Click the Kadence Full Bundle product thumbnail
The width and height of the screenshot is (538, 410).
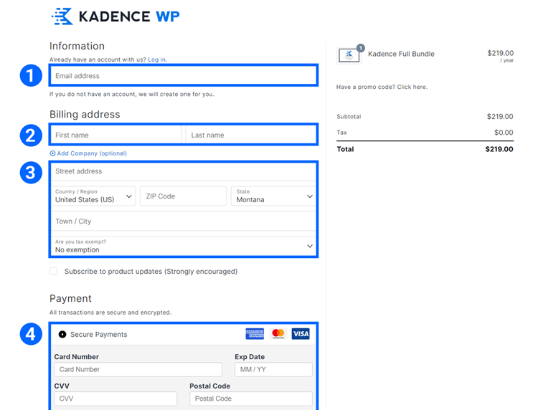pyautogui.click(x=349, y=55)
